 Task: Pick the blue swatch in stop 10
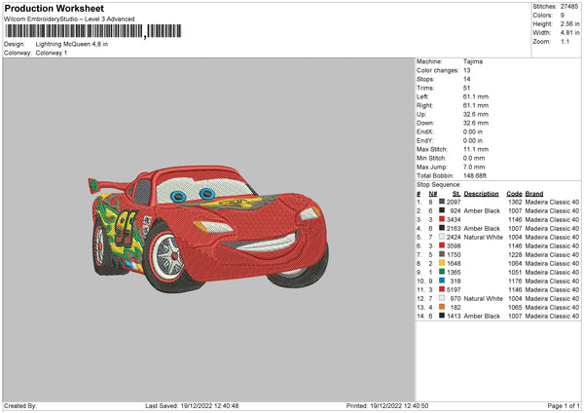443,281
